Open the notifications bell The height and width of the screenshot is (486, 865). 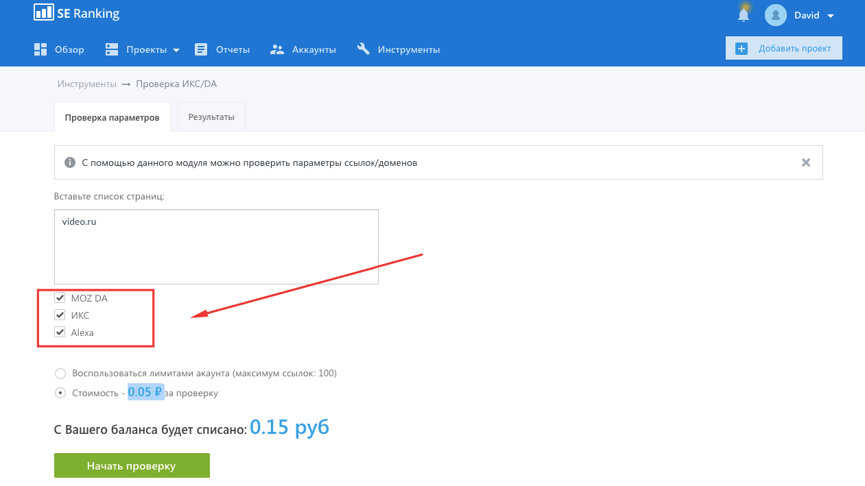coord(744,14)
